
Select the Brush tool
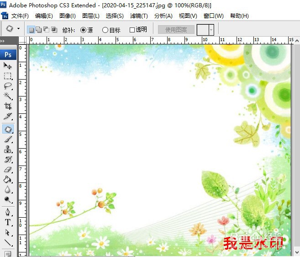point(8,139)
